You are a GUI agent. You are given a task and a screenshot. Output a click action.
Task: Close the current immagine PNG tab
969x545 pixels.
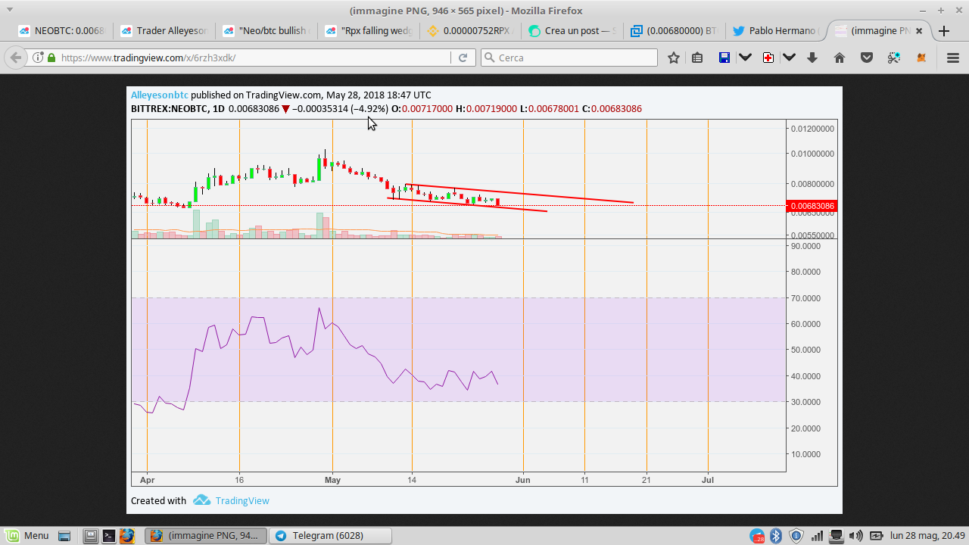[919, 31]
